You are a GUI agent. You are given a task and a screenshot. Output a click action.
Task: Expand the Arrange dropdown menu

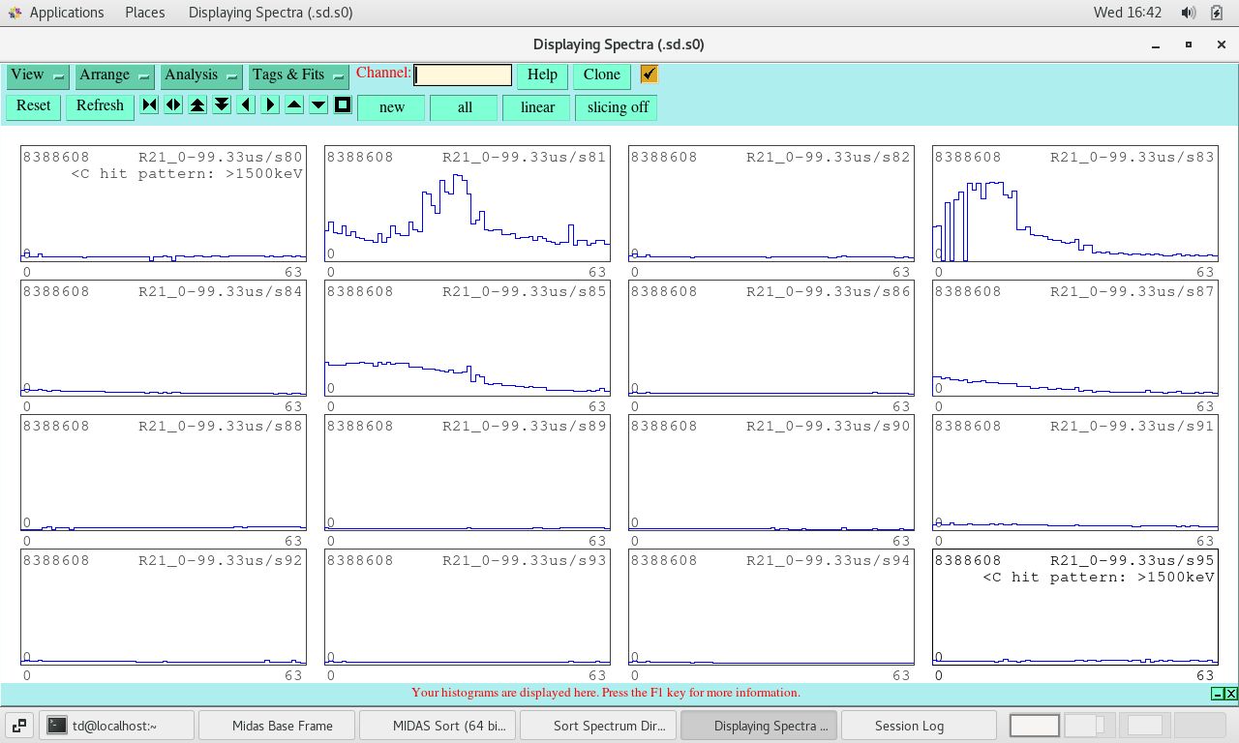[114, 75]
